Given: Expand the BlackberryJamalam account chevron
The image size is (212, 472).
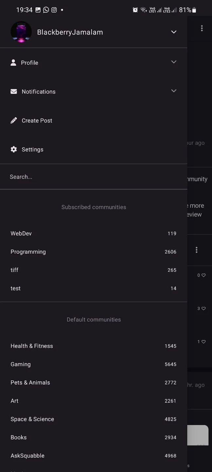Looking at the screenshot, I should click(x=174, y=32).
